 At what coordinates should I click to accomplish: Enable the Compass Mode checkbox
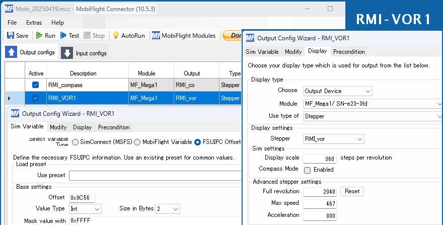tap(308, 170)
